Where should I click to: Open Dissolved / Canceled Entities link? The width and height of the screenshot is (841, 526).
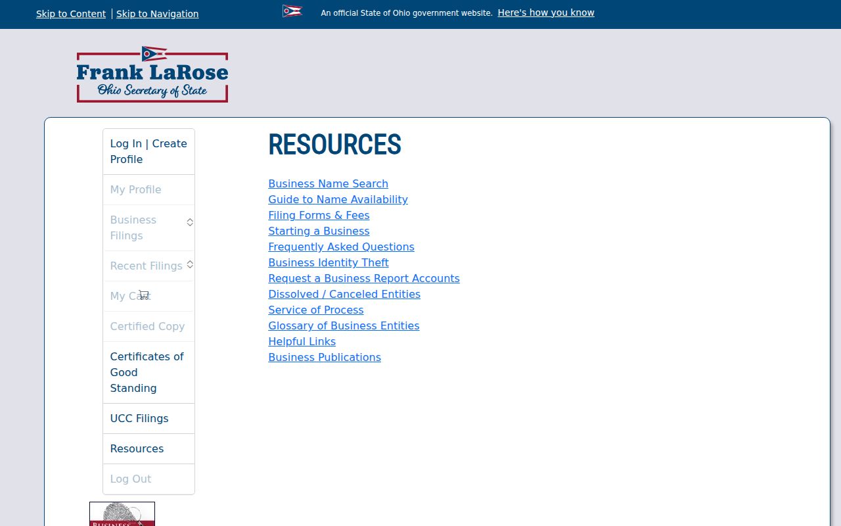point(344,294)
